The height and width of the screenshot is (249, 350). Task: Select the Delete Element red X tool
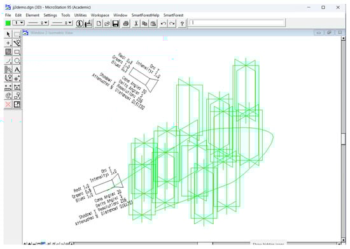pos(8,104)
